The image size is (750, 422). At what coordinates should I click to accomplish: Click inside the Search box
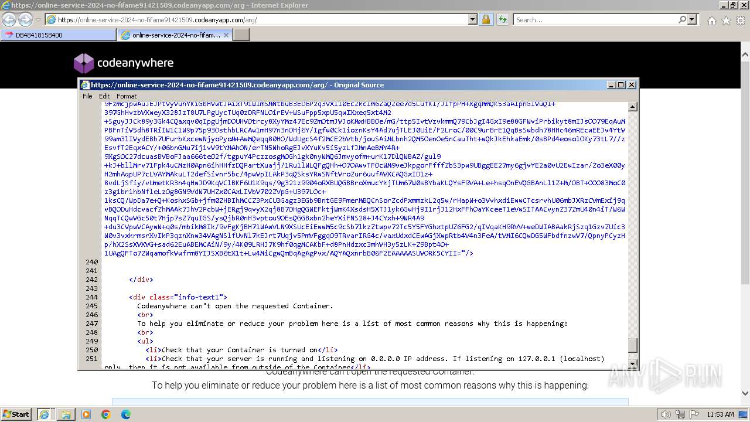(595, 19)
